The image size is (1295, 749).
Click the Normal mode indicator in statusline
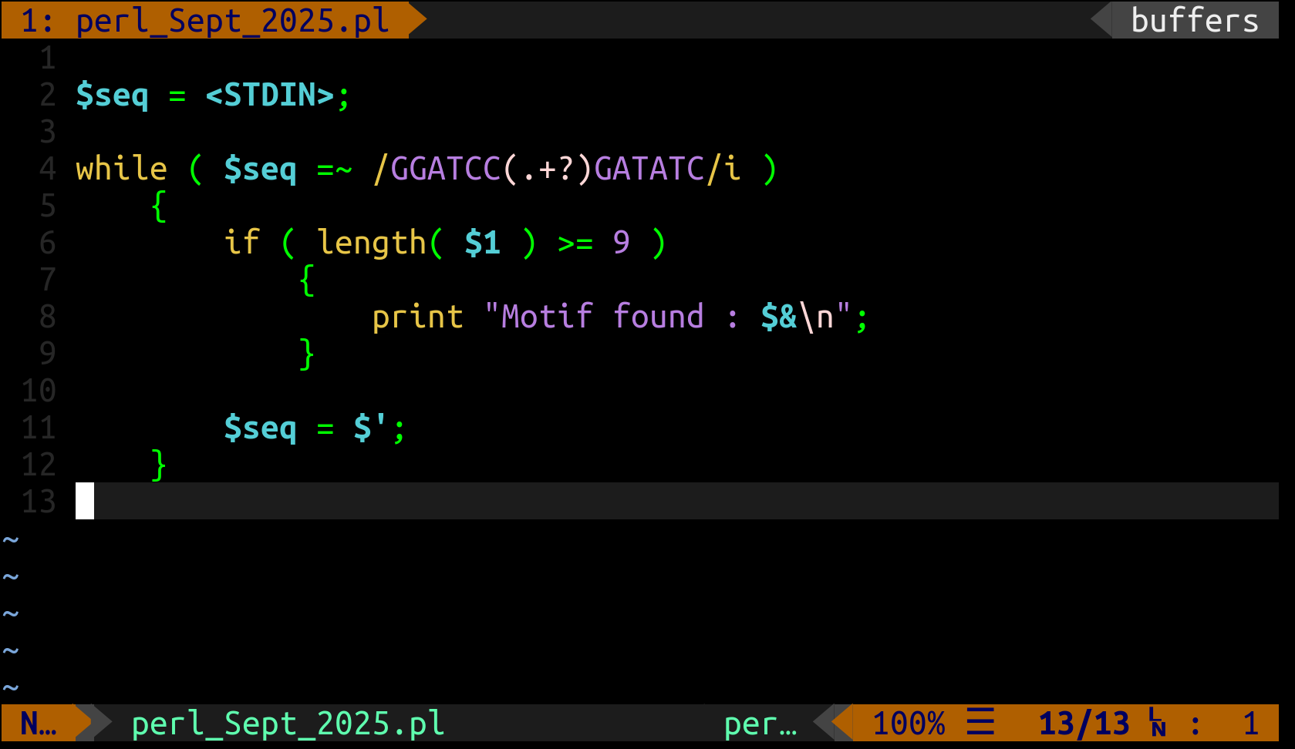pyautogui.click(x=38, y=724)
